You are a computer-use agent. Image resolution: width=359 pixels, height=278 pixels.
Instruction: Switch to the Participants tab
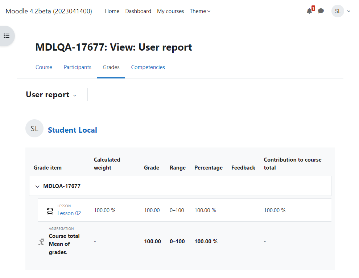(x=77, y=67)
